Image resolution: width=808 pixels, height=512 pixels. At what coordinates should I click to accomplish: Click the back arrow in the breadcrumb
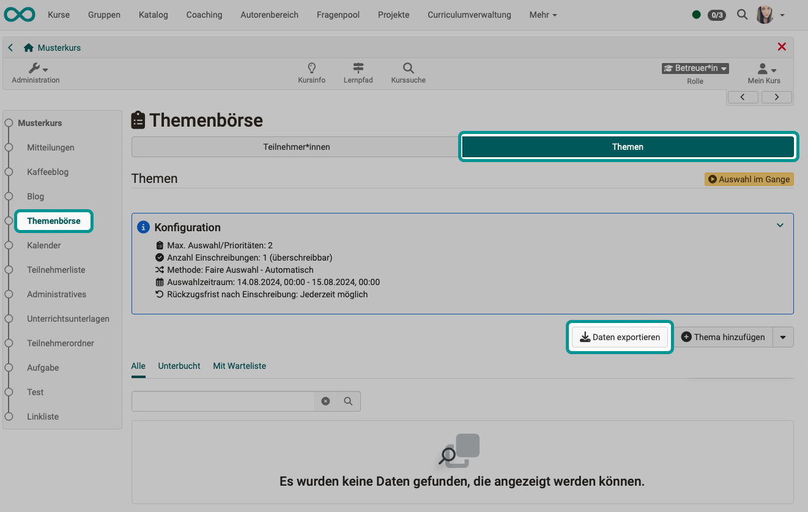tap(10, 47)
